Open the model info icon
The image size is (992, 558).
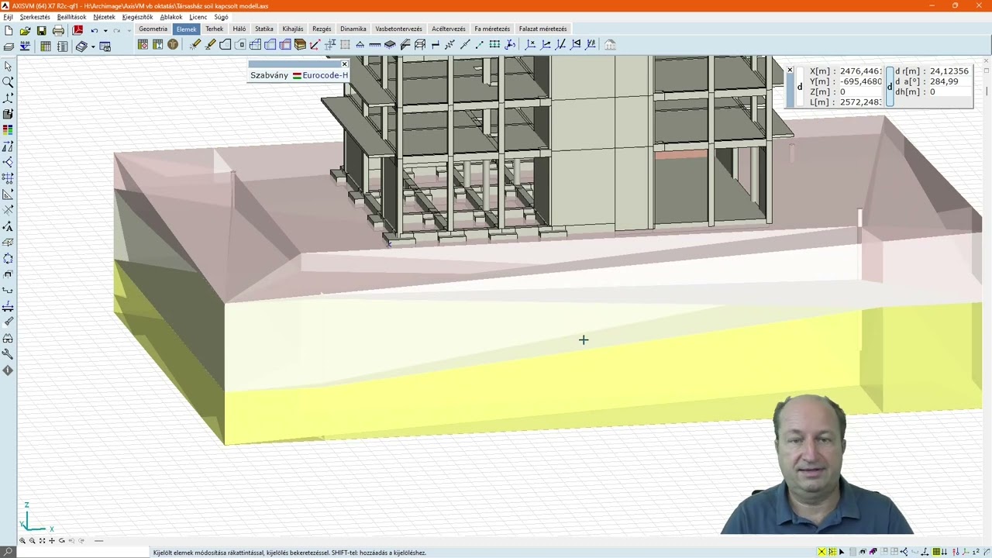[x=8, y=370]
